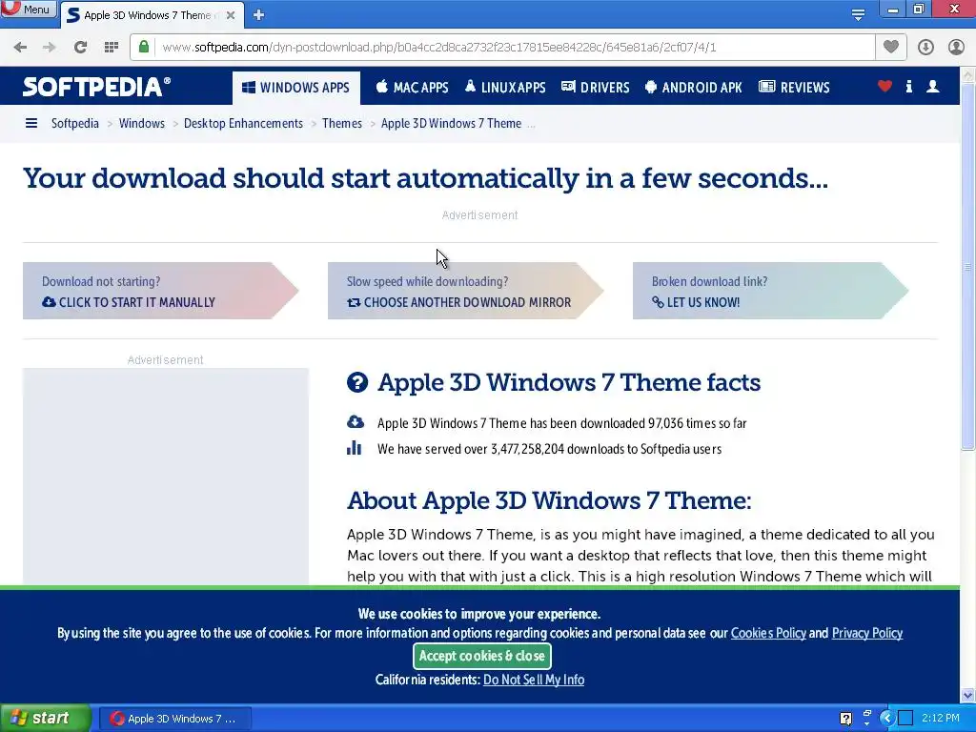976x732 pixels.
Task: Accept cookies & close
Action: (481, 656)
